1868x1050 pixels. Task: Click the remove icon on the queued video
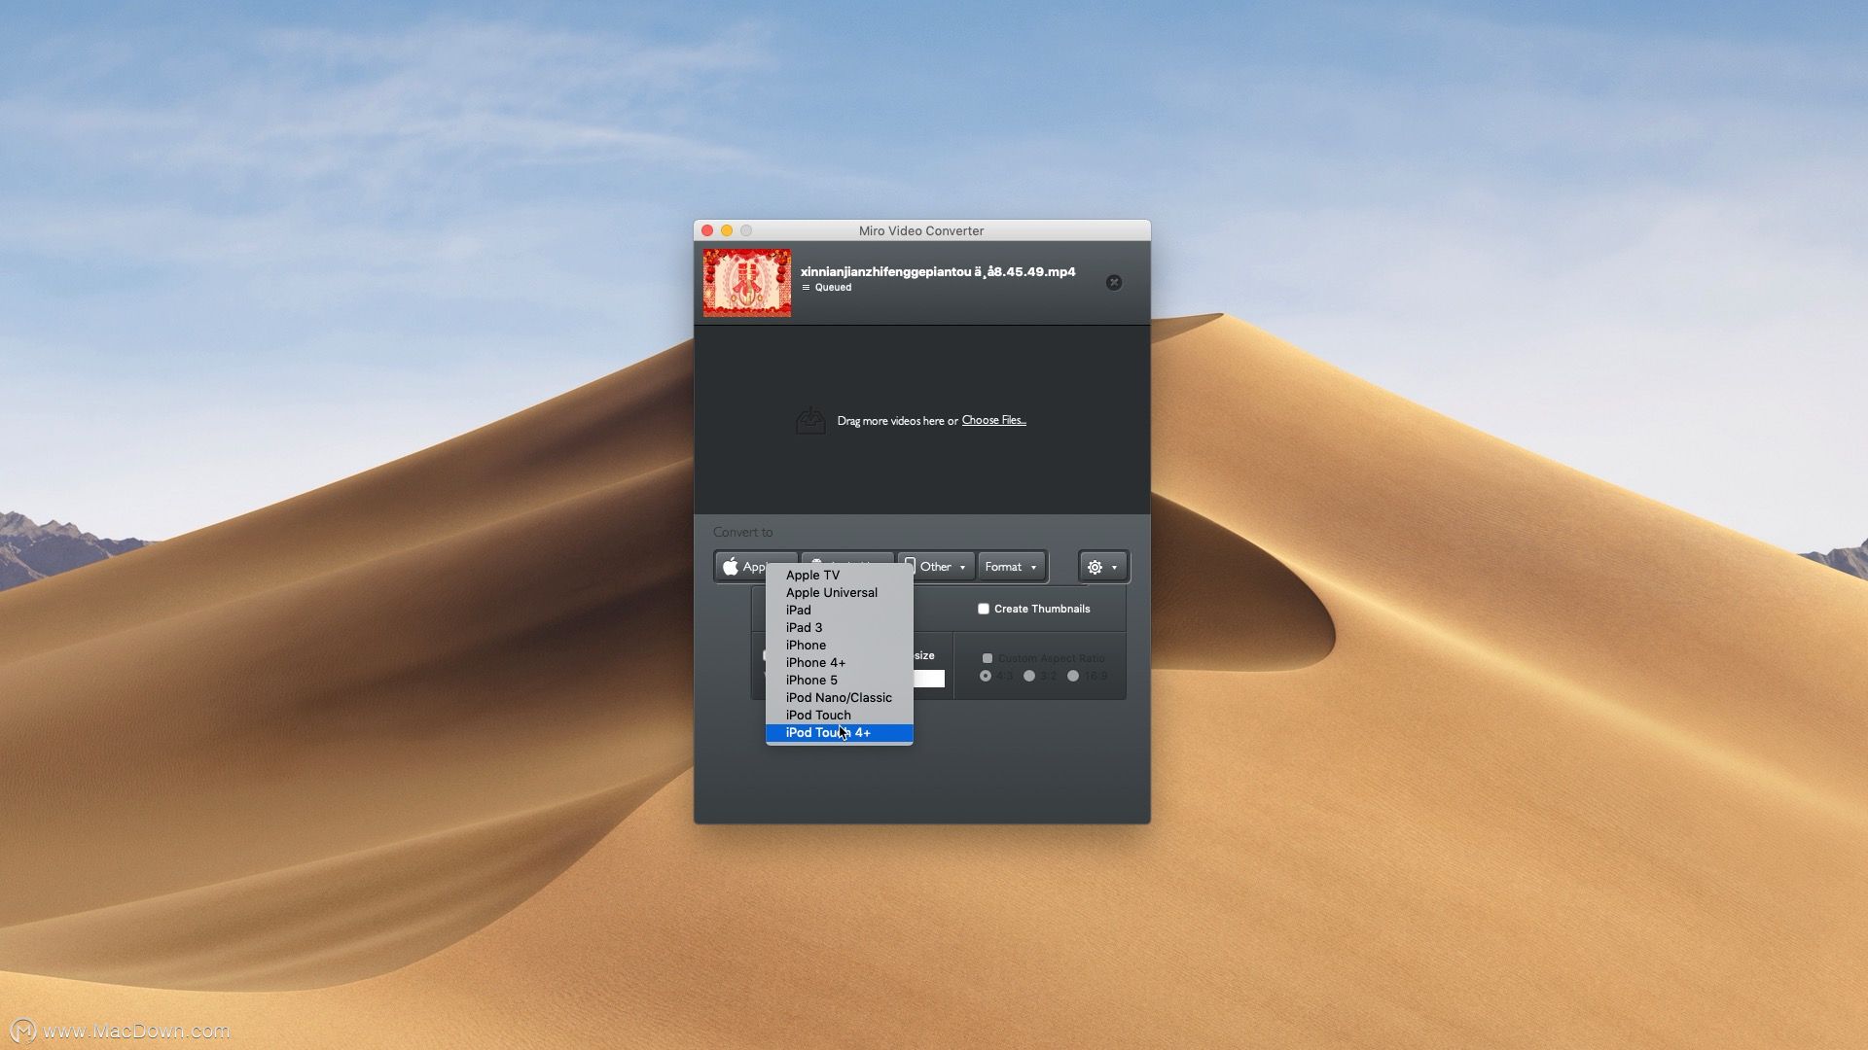[1114, 283]
